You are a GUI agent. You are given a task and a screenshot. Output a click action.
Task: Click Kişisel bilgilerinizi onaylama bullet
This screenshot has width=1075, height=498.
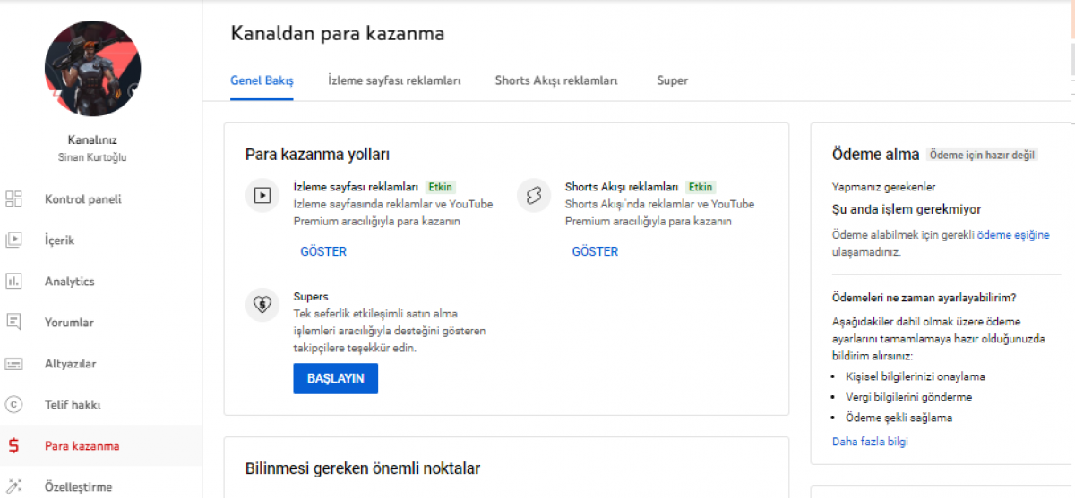[915, 376]
